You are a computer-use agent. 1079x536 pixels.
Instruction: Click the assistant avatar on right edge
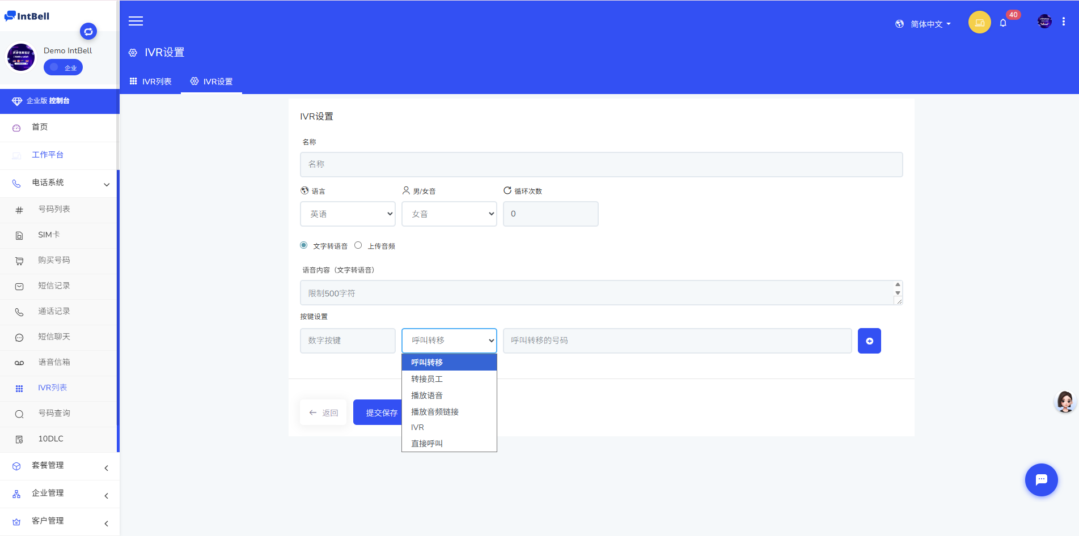1065,402
